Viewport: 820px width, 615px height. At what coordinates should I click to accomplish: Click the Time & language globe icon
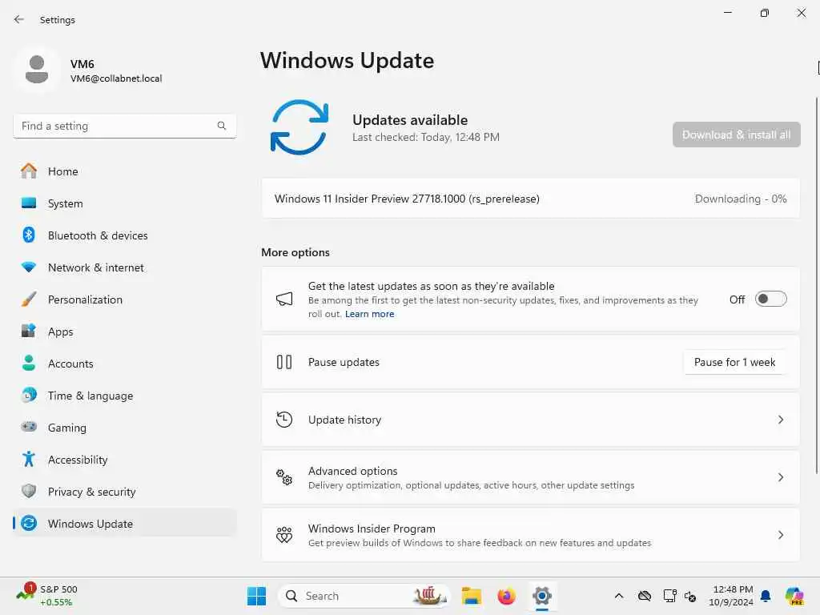29,395
